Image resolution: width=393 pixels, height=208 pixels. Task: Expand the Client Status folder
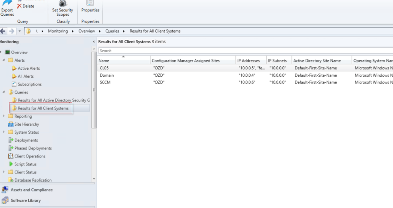click(4, 172)
